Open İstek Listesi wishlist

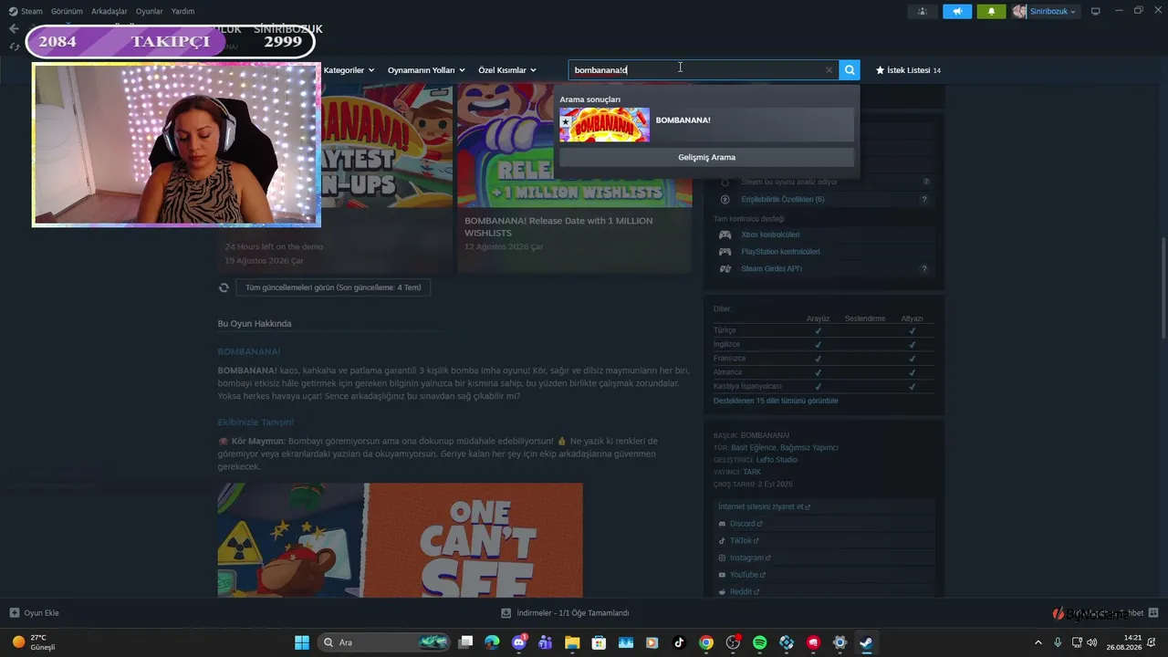tap(908, 70)
